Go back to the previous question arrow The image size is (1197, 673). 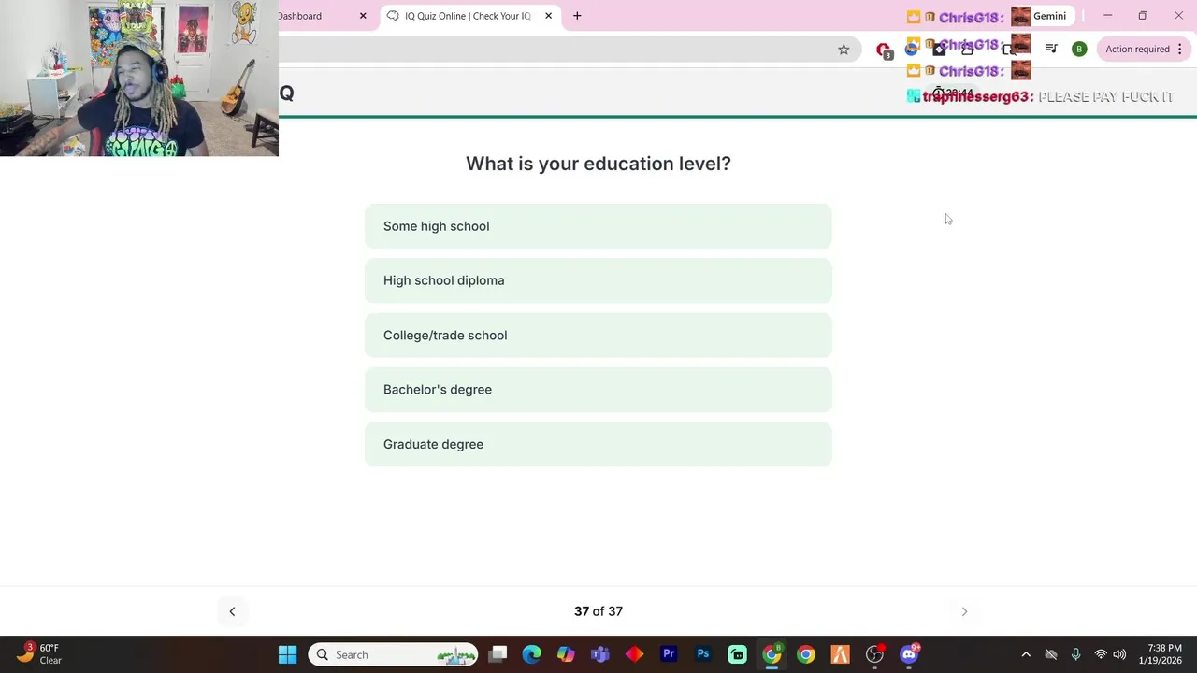[x=232, y=611]
